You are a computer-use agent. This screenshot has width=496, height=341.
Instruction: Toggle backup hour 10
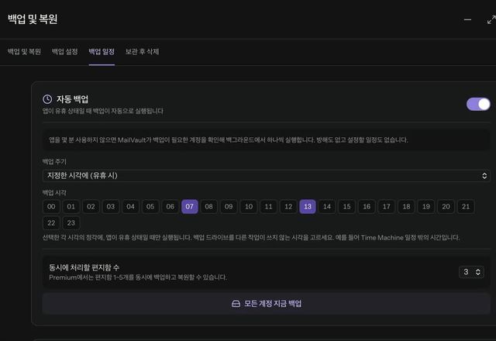[249, 207]
